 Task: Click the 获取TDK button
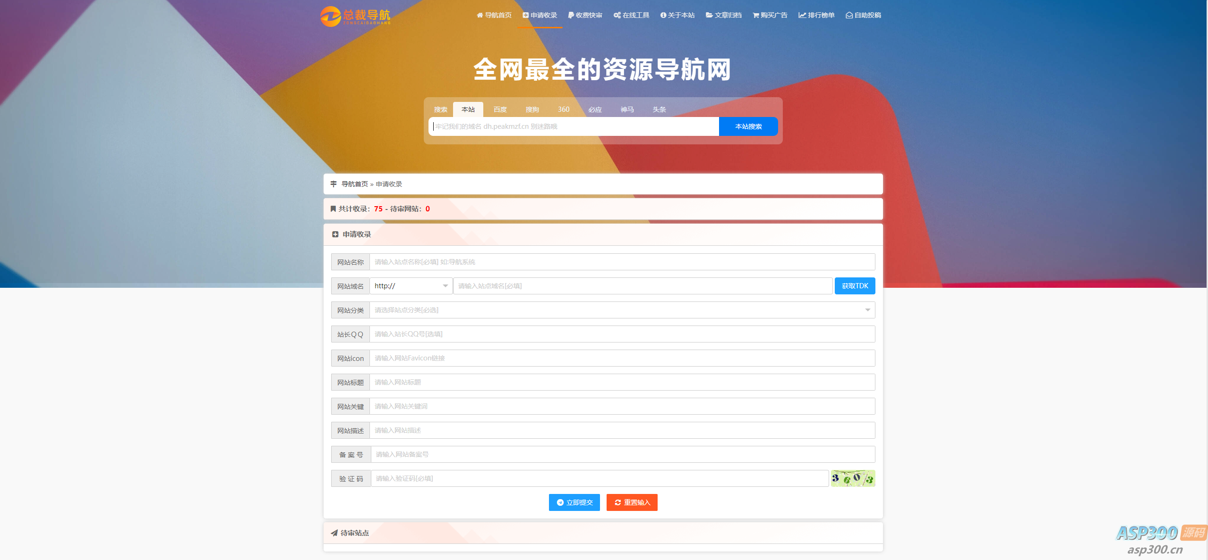pos(855,285)
